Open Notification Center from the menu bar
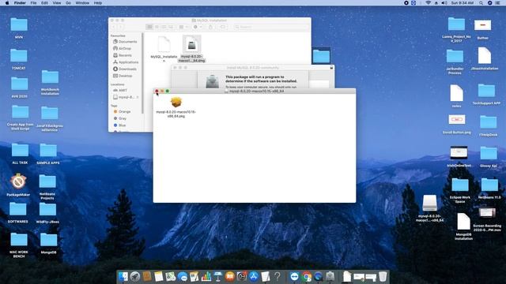 point(498,3)
